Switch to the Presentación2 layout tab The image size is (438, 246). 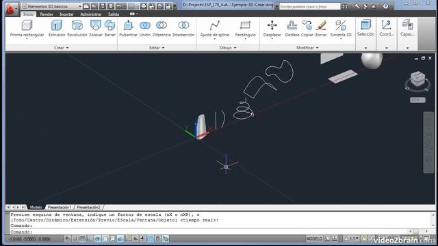88,207
